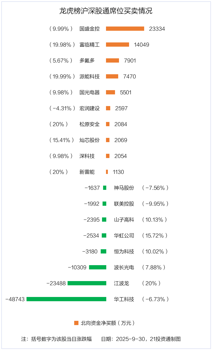Click the 派能科技 stock label
212x350 pixels.
pyautogui.click(x=90, y=76)
